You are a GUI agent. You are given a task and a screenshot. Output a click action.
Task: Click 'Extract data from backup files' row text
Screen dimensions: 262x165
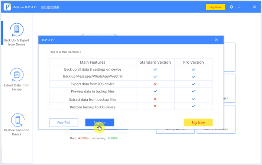coord(93,100)
